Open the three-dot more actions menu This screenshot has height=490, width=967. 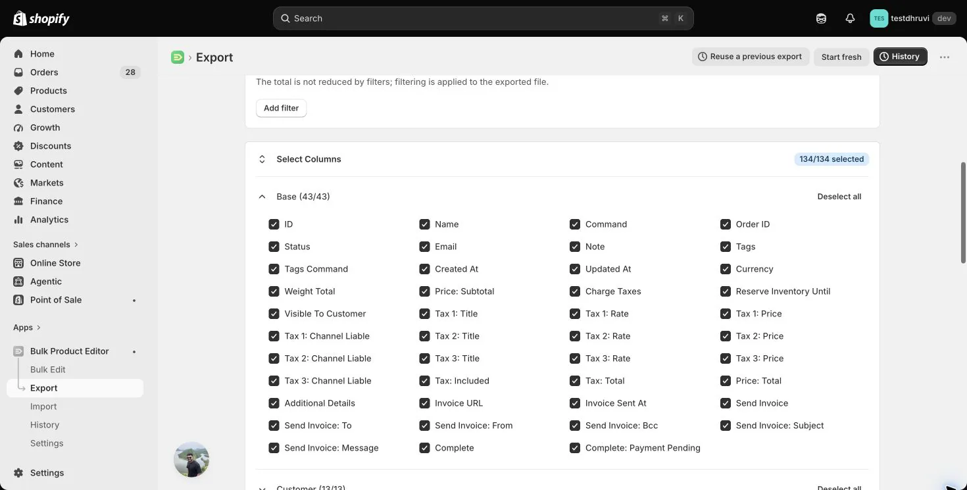pos(945,57)
